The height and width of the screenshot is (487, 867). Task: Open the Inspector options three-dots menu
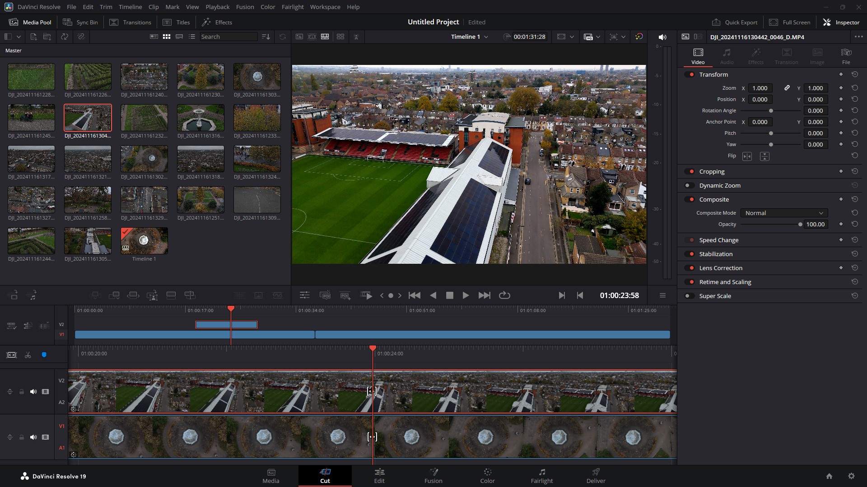(x=858, y=37)
